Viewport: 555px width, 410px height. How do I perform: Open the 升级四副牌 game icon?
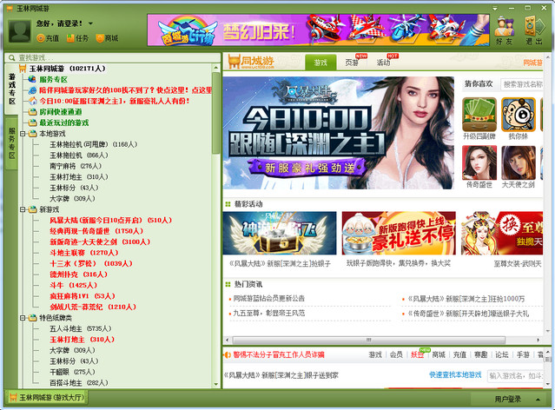479,115
